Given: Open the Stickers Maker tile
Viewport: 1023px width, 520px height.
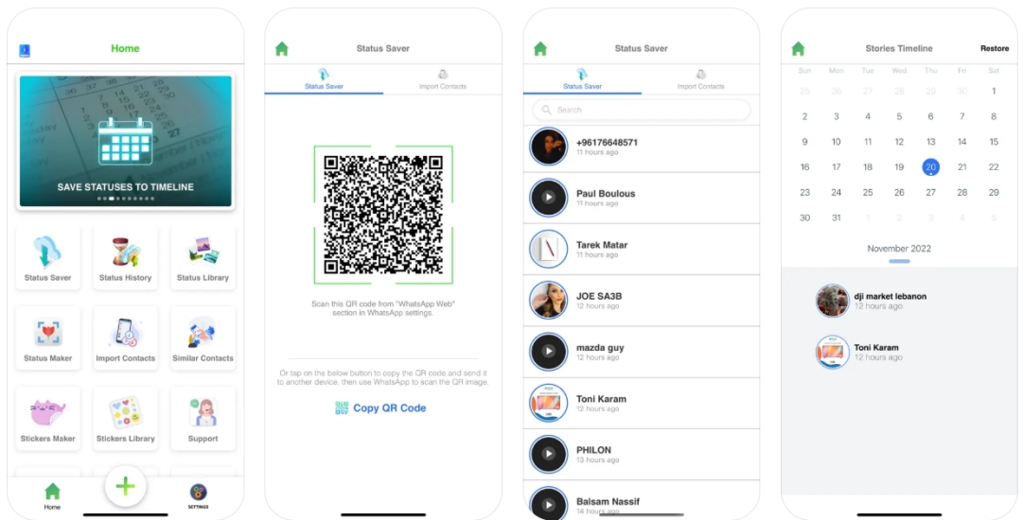Looking at the screenshot, I should 47,419.
